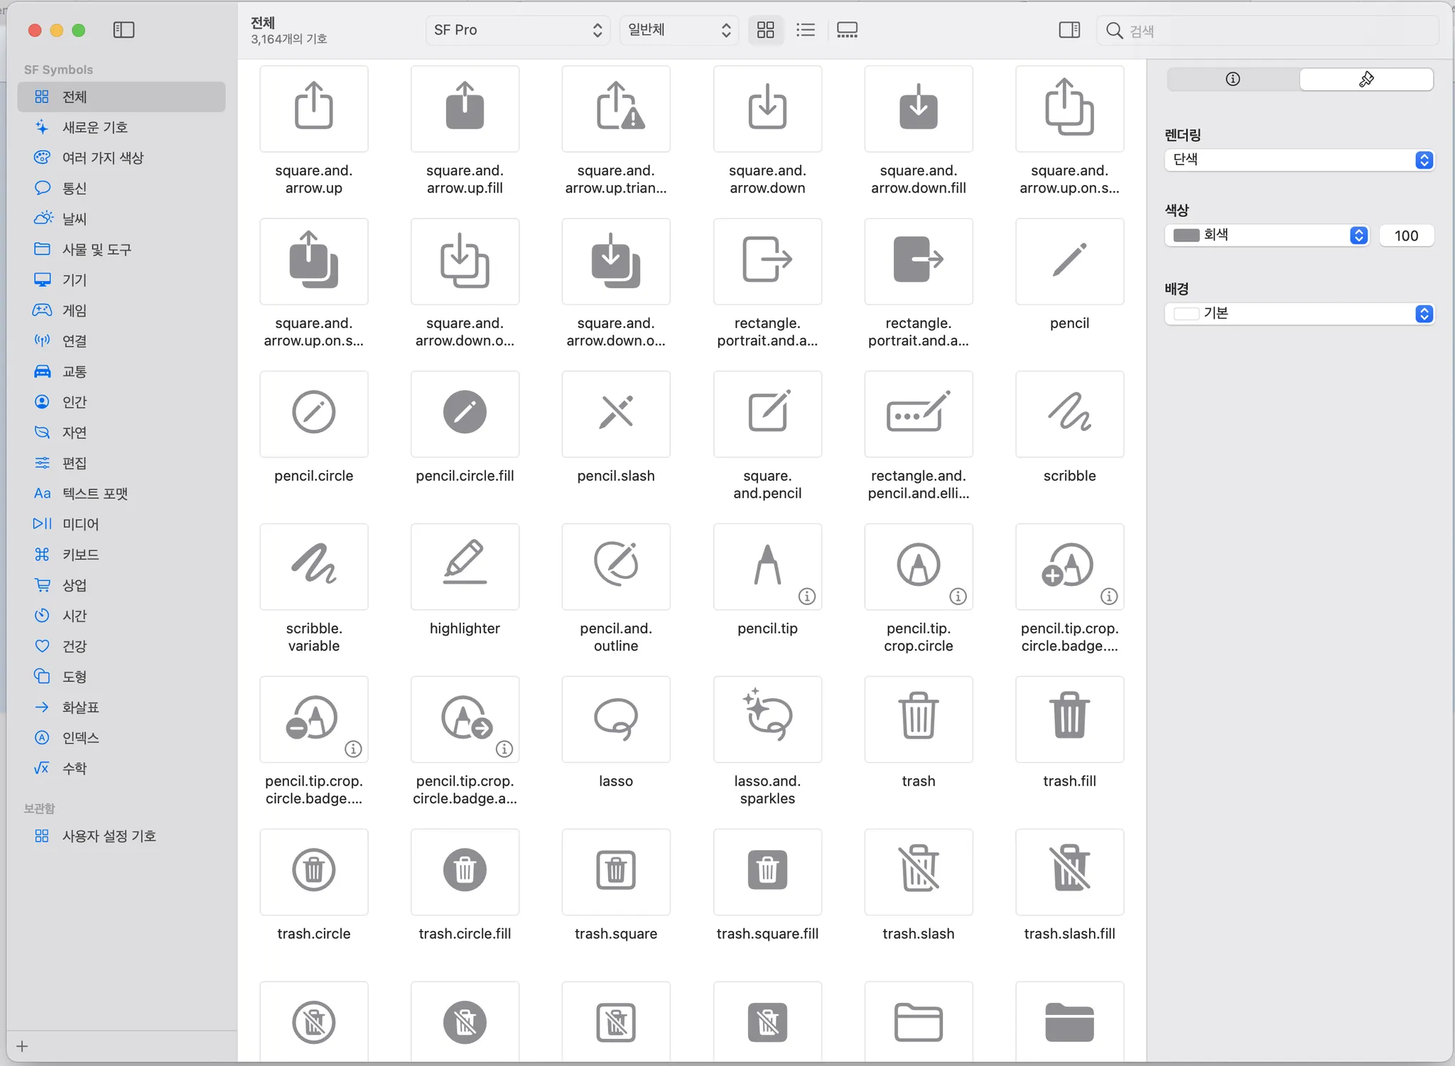The width and height of the screenshot is (1455, 1066).
Task: Click info badge on pencil.tip symbol
Action: (806, 597)
